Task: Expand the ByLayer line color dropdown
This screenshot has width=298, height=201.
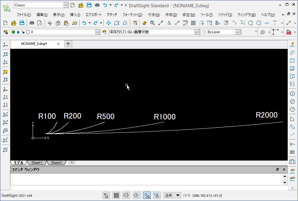Action: (238, 32)
